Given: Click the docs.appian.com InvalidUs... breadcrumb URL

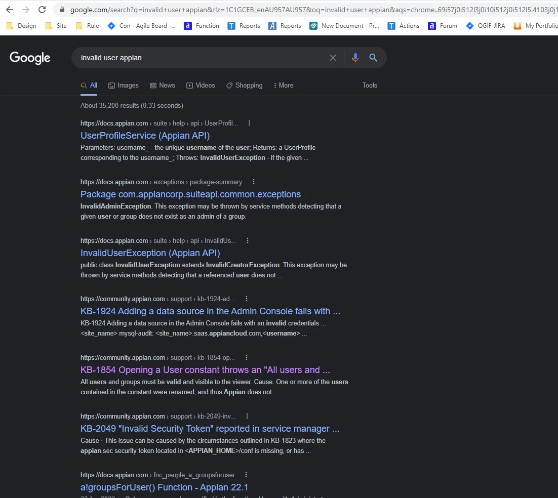Looking at the screenshot, I should pos(158,240).
